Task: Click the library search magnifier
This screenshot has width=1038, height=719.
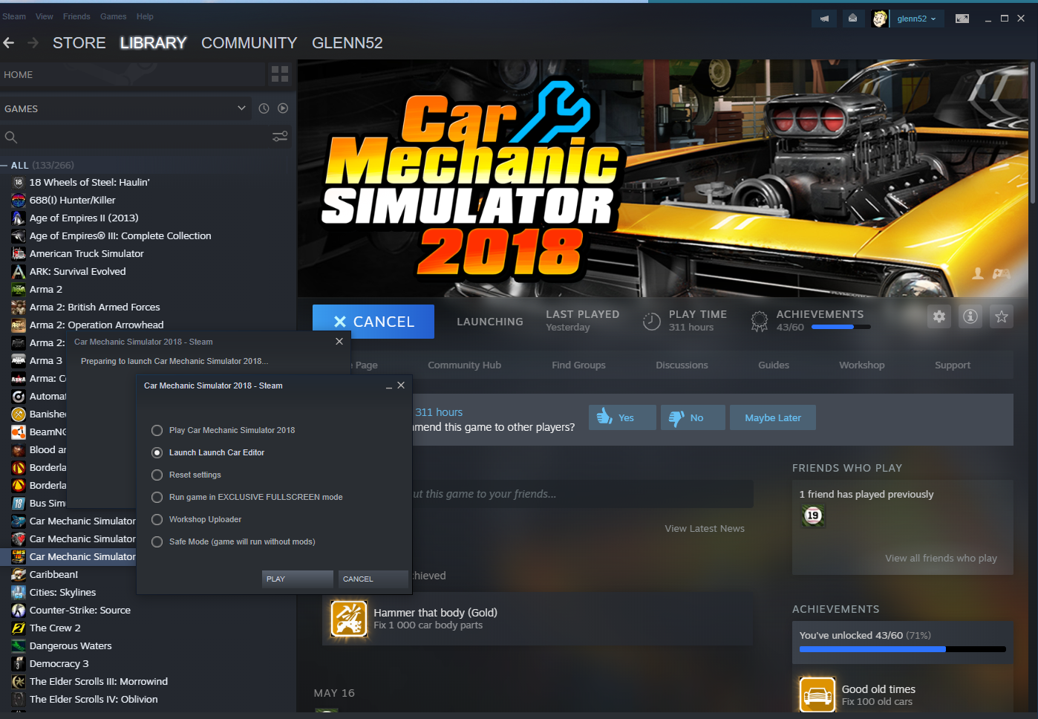Action: tap(11, 137)
